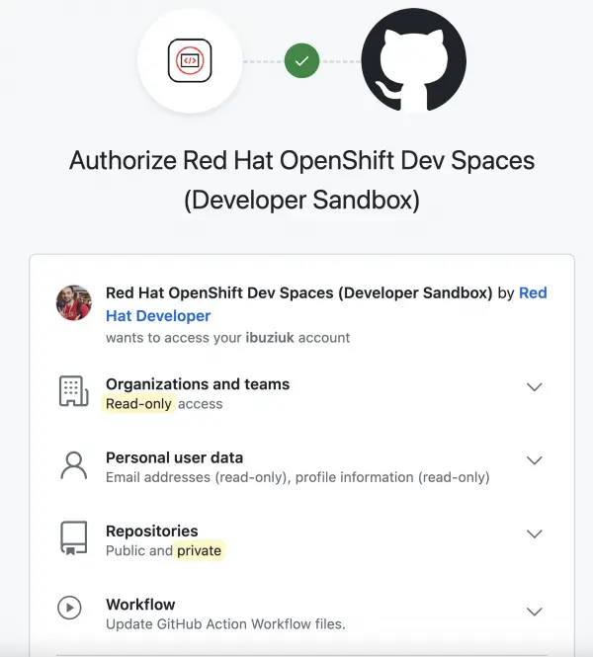Expand the Organizations and teams permission
Screen dimensions: 593x657
click(535, 387)
